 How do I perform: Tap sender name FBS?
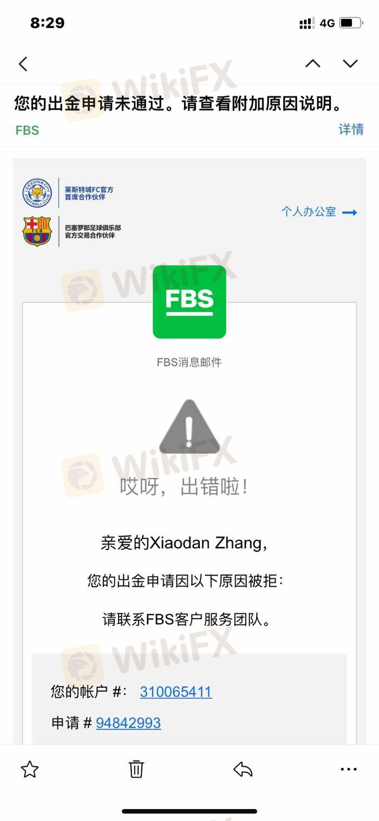[x=27, y=130]
